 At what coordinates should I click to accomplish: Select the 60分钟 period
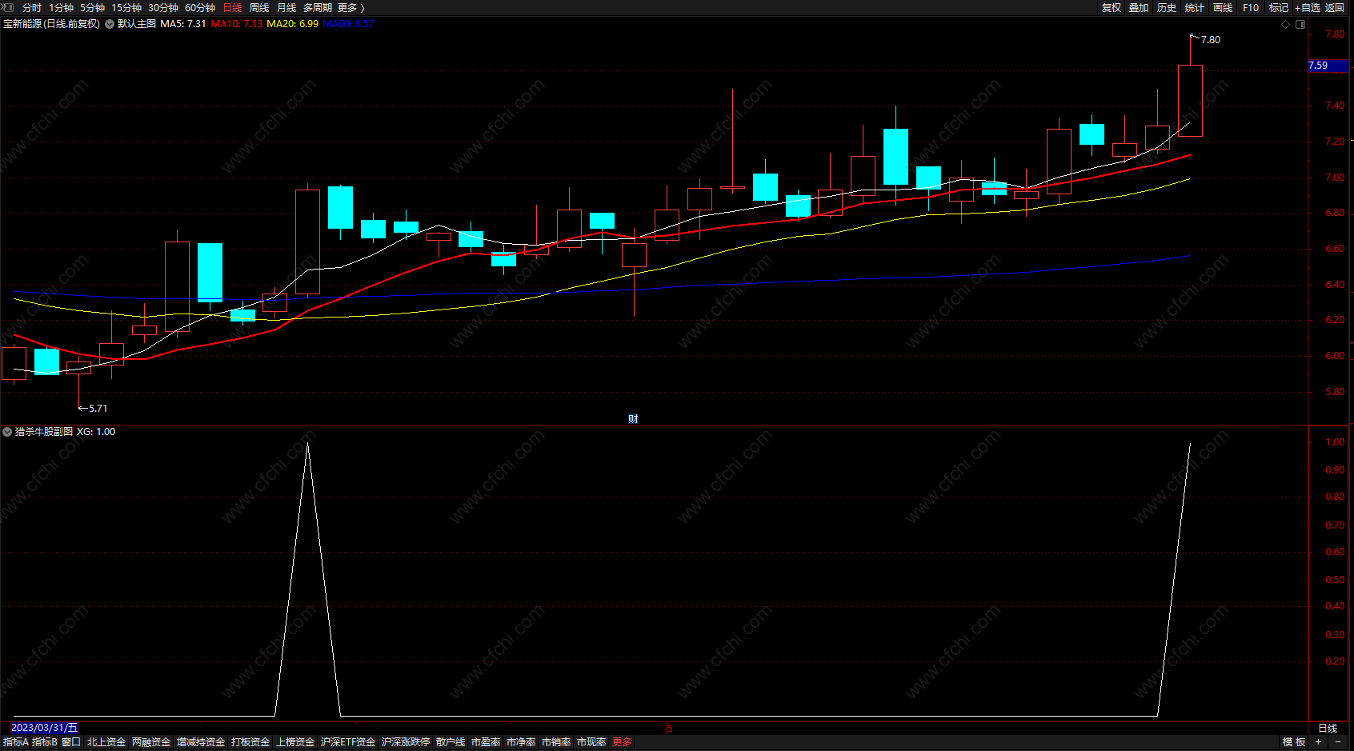(x=200, y=8)
